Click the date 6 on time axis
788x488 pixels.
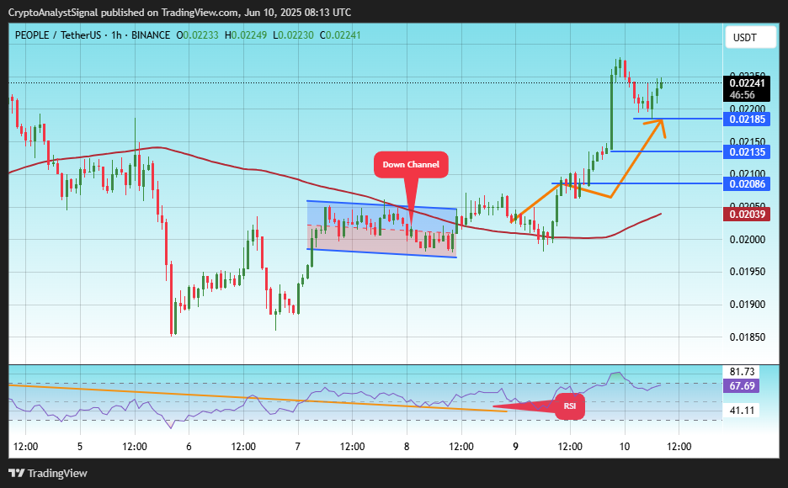click(189, 446)
